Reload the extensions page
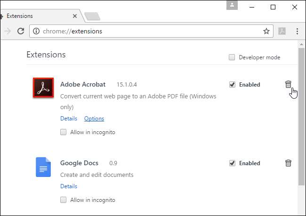This screenshot has height=216, width=306. tap(21, 32)
